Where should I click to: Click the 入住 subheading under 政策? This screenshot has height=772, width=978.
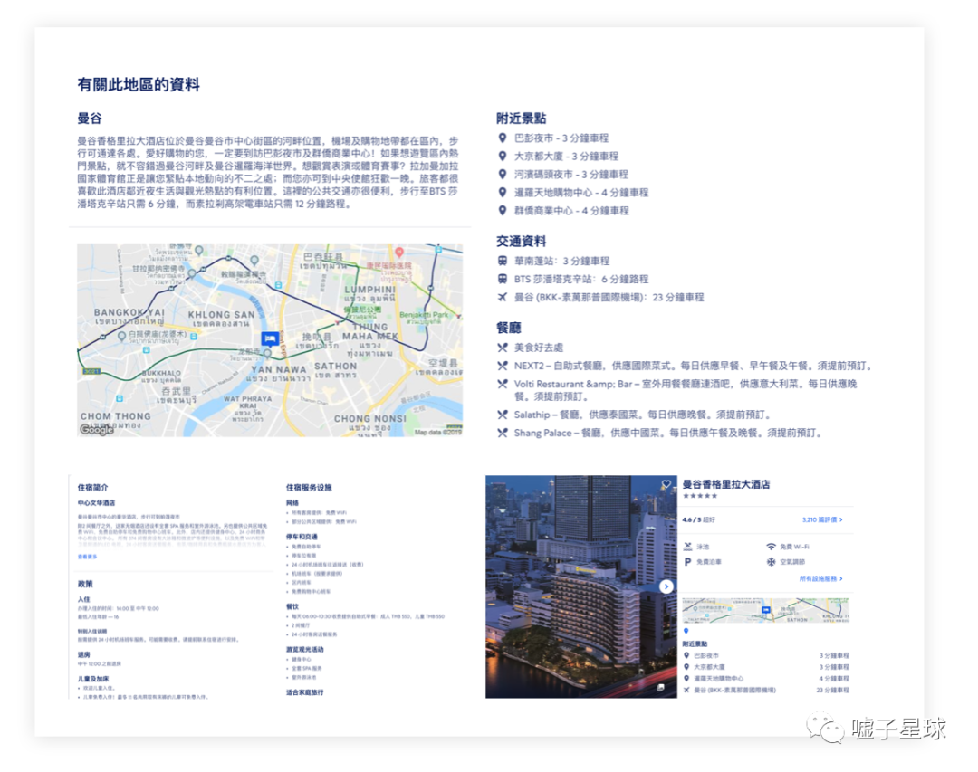[83, 599]
